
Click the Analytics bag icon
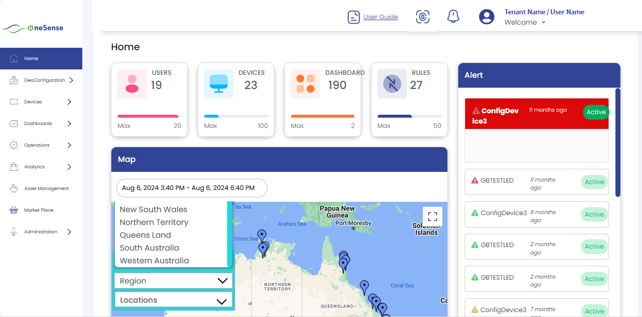click(x=14, y=166)
